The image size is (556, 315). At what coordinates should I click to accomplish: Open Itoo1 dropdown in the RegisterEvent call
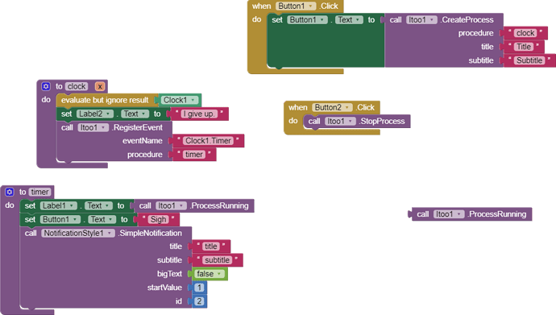coord(93,127)
